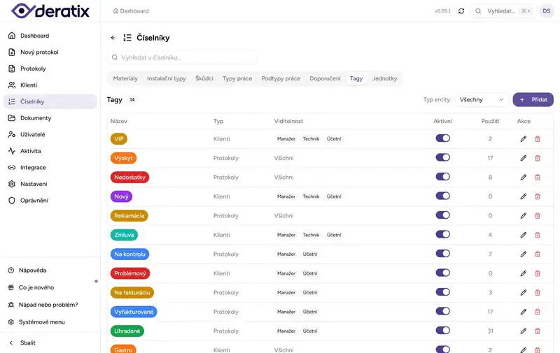
Task: Delete the Uhradené tag with trash icon
Action: (x=538, y=331)
